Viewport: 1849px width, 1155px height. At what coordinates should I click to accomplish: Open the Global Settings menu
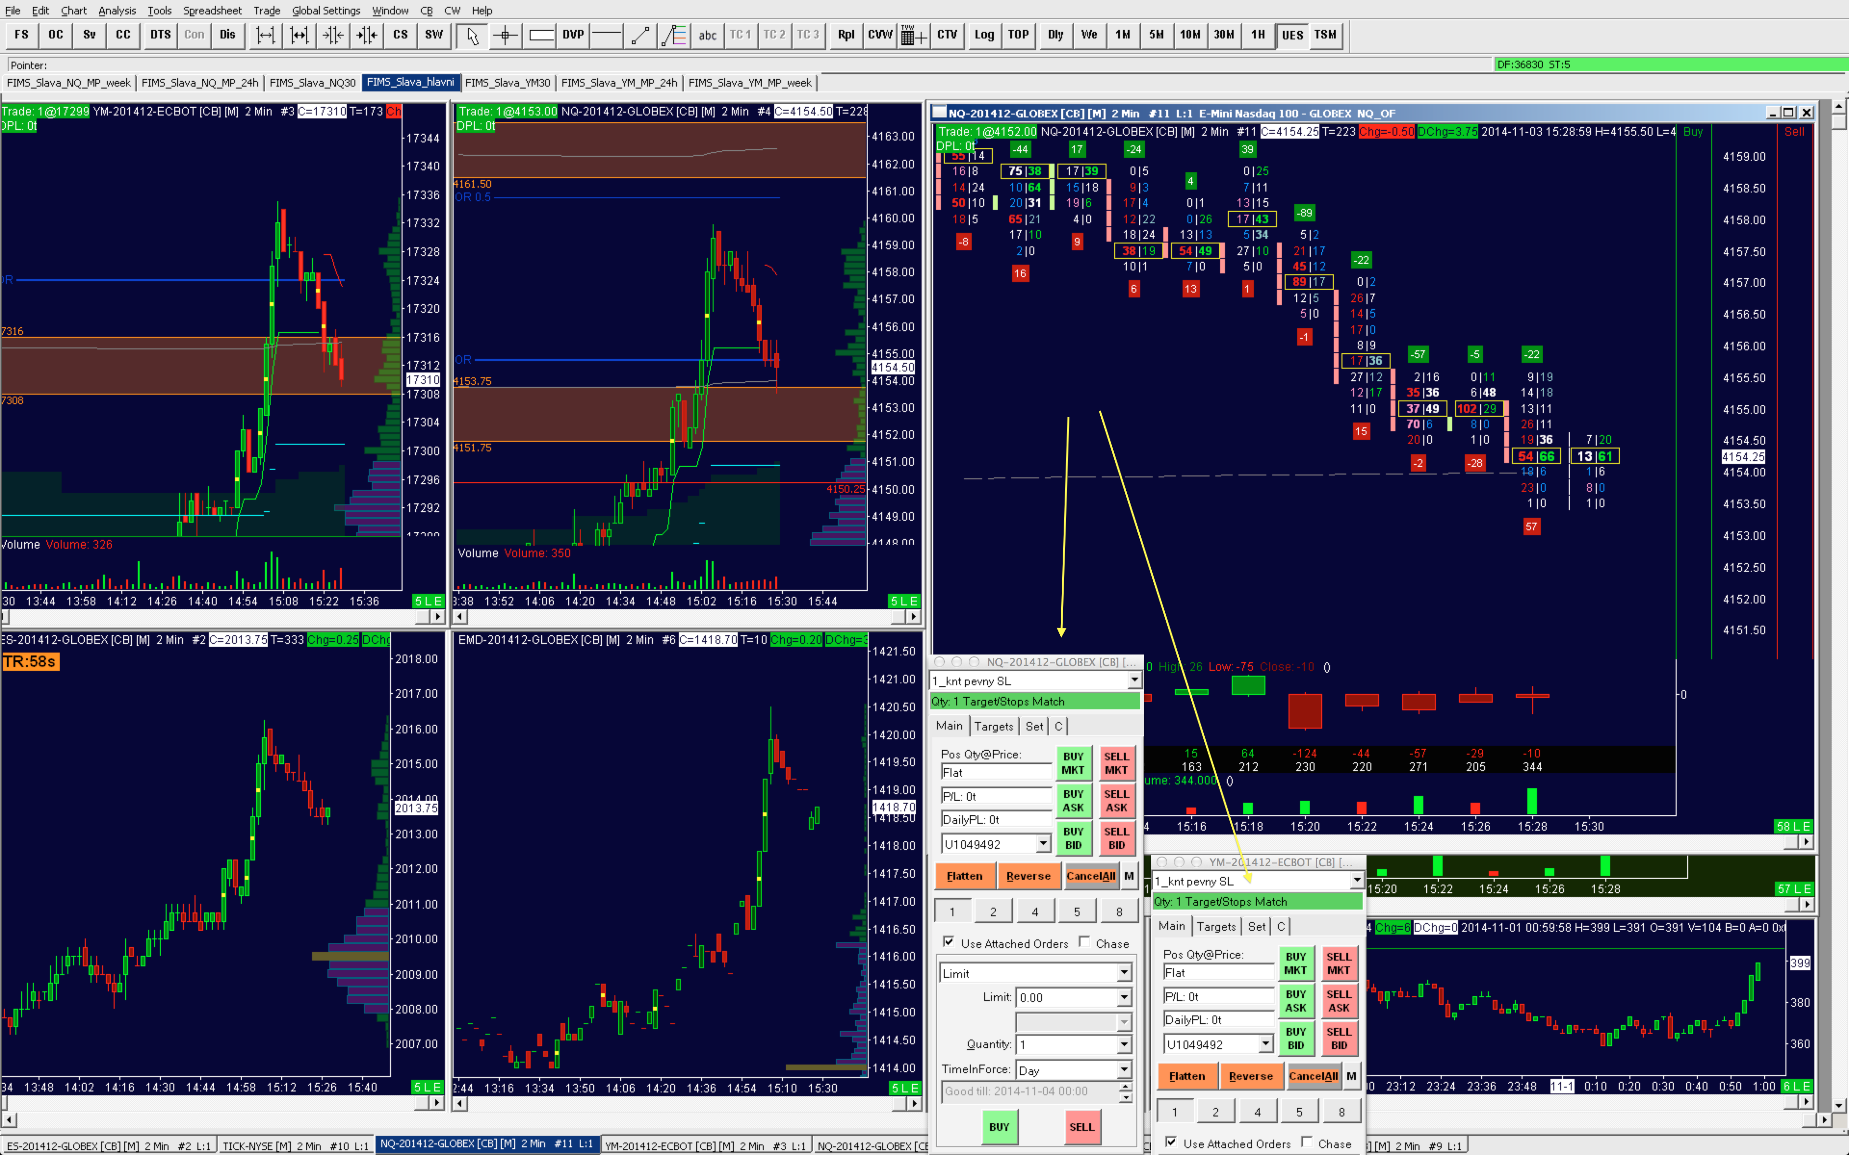pyautogui.click(x=326, y=11)
